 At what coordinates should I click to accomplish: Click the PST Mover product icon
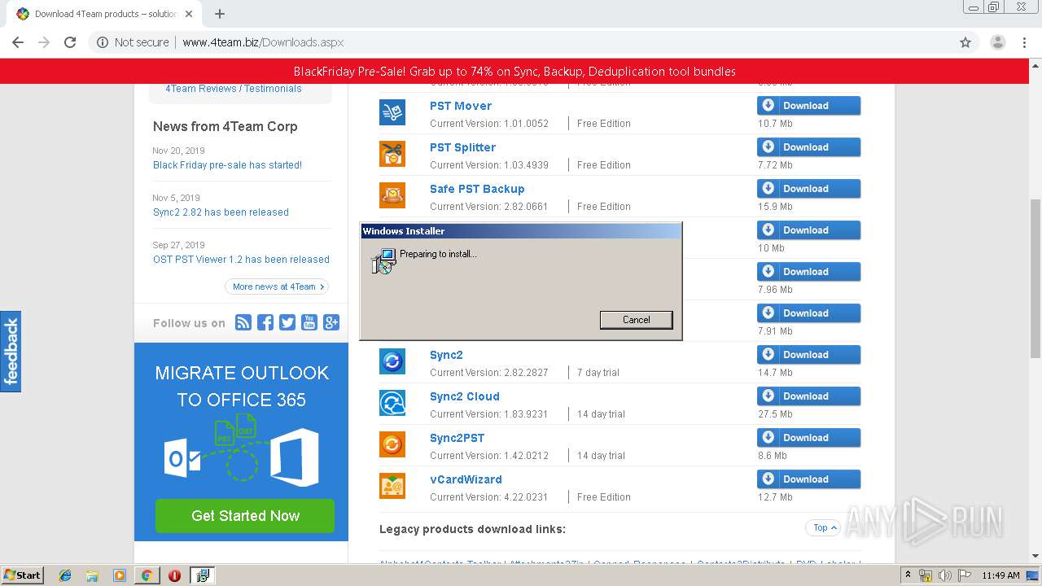[392, 112]
